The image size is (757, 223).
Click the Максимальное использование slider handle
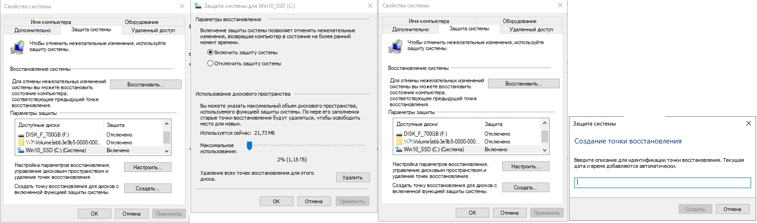click(249, 146)
